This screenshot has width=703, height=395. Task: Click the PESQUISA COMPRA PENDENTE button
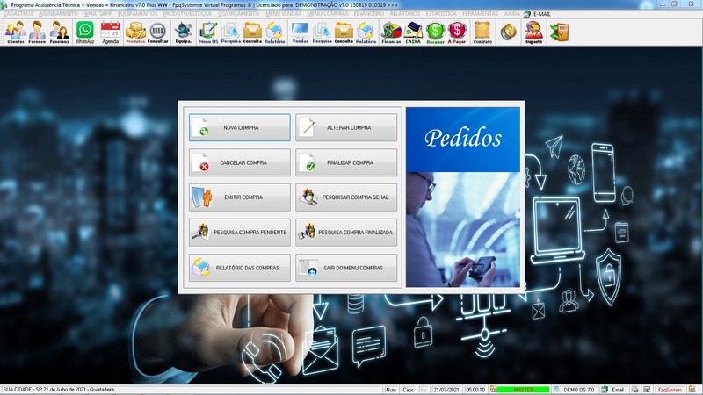[240, 233]
